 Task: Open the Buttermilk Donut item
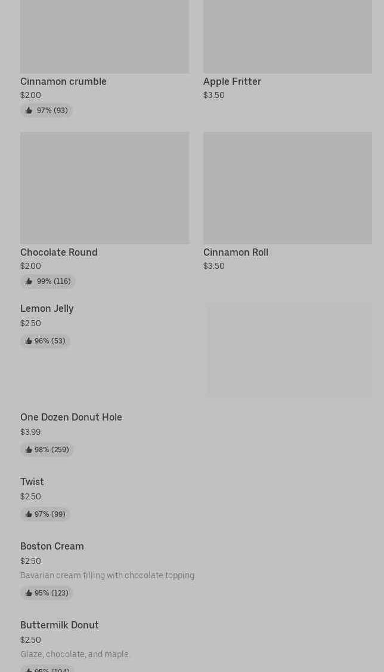[x=60, y=625]
